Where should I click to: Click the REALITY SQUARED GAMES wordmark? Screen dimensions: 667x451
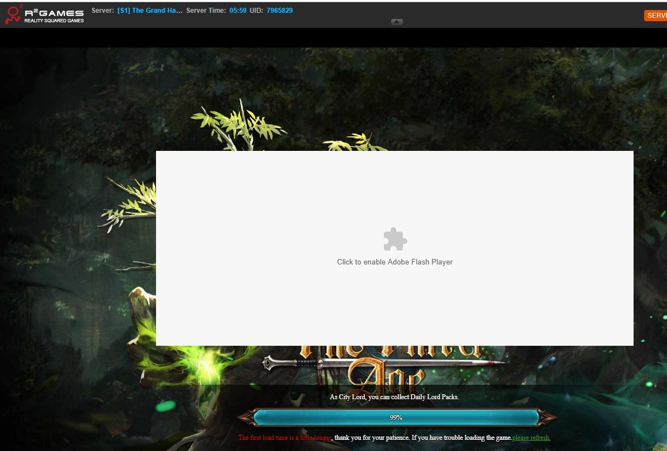(54, 21)
